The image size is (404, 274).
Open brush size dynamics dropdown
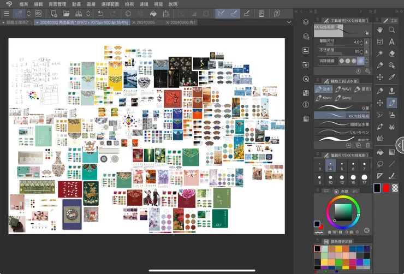tap(366, 42)
